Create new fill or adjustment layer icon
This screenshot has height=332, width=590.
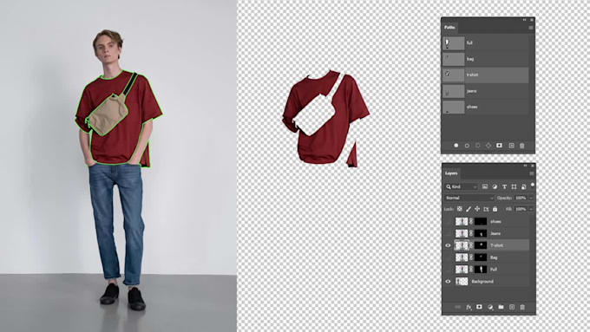click(x=490, y=307)
